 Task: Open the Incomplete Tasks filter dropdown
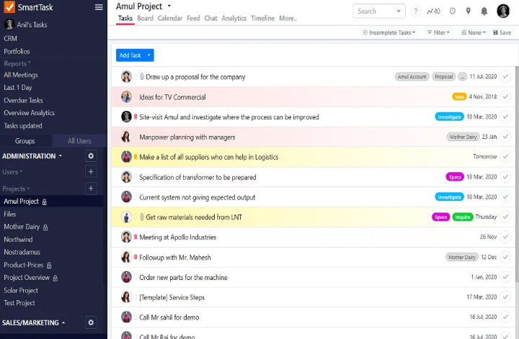coord(389,32)
